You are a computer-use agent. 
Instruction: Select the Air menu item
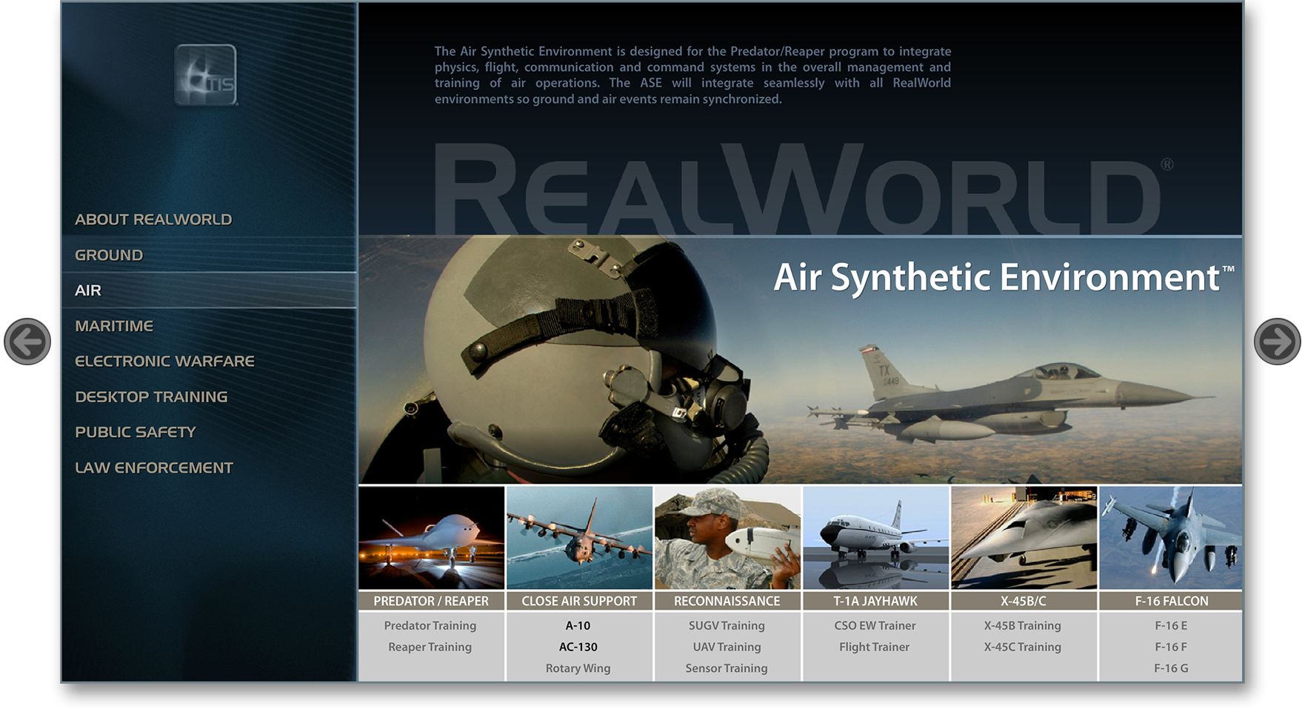88,290
